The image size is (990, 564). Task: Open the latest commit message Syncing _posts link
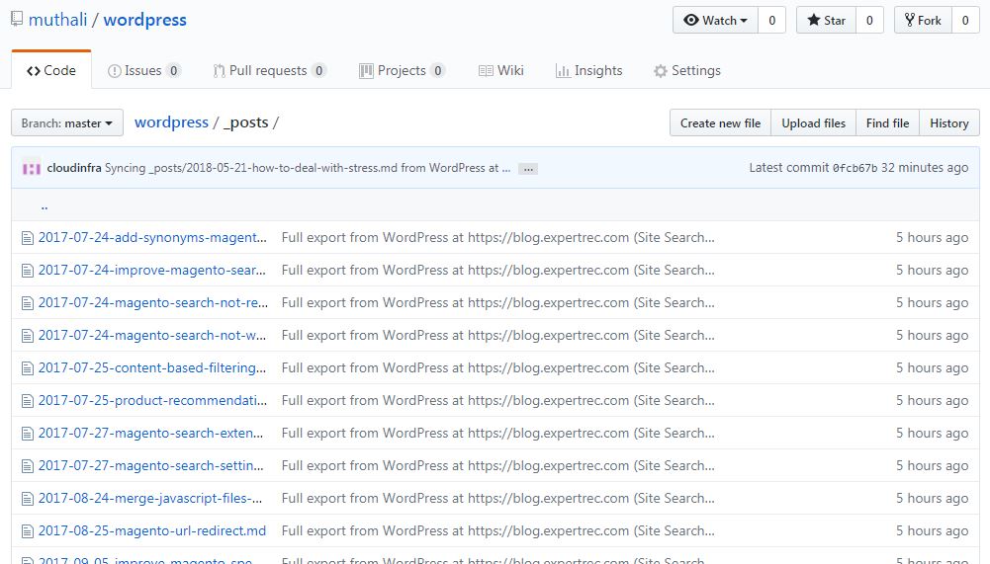(308, 168)
